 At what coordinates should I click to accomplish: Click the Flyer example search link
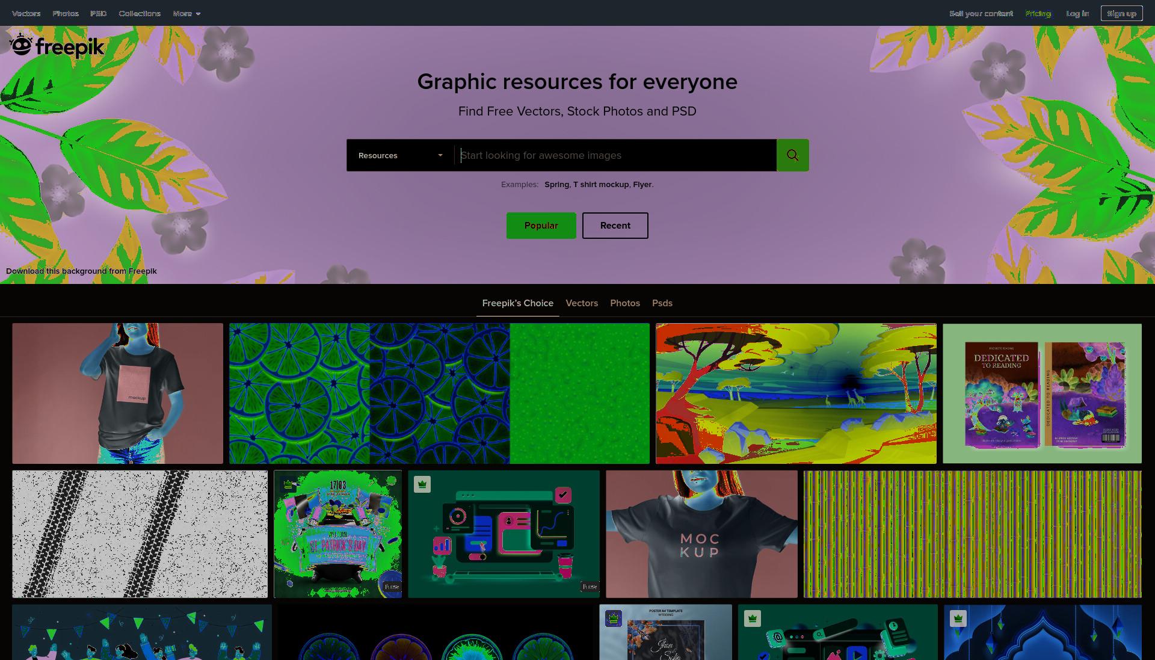coord(642,185)
